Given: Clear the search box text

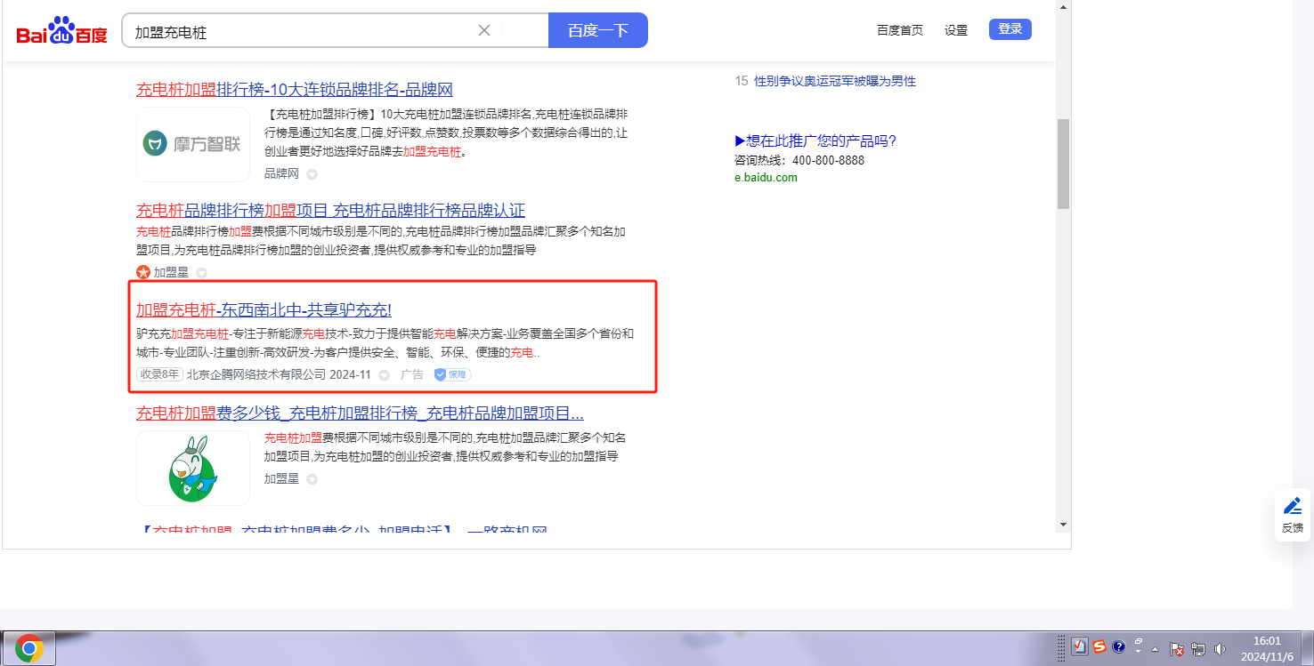Looking at the screenshot, I should coord(484,30).
